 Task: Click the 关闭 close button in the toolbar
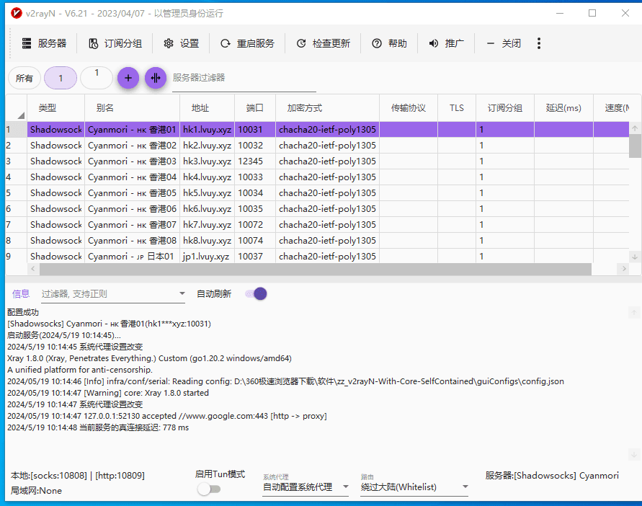click(504, 43)
